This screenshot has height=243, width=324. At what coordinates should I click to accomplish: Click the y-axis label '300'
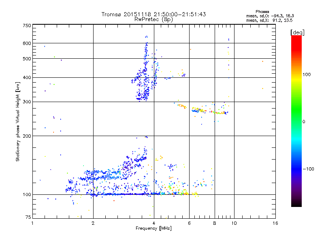click(x=27, y=102)
